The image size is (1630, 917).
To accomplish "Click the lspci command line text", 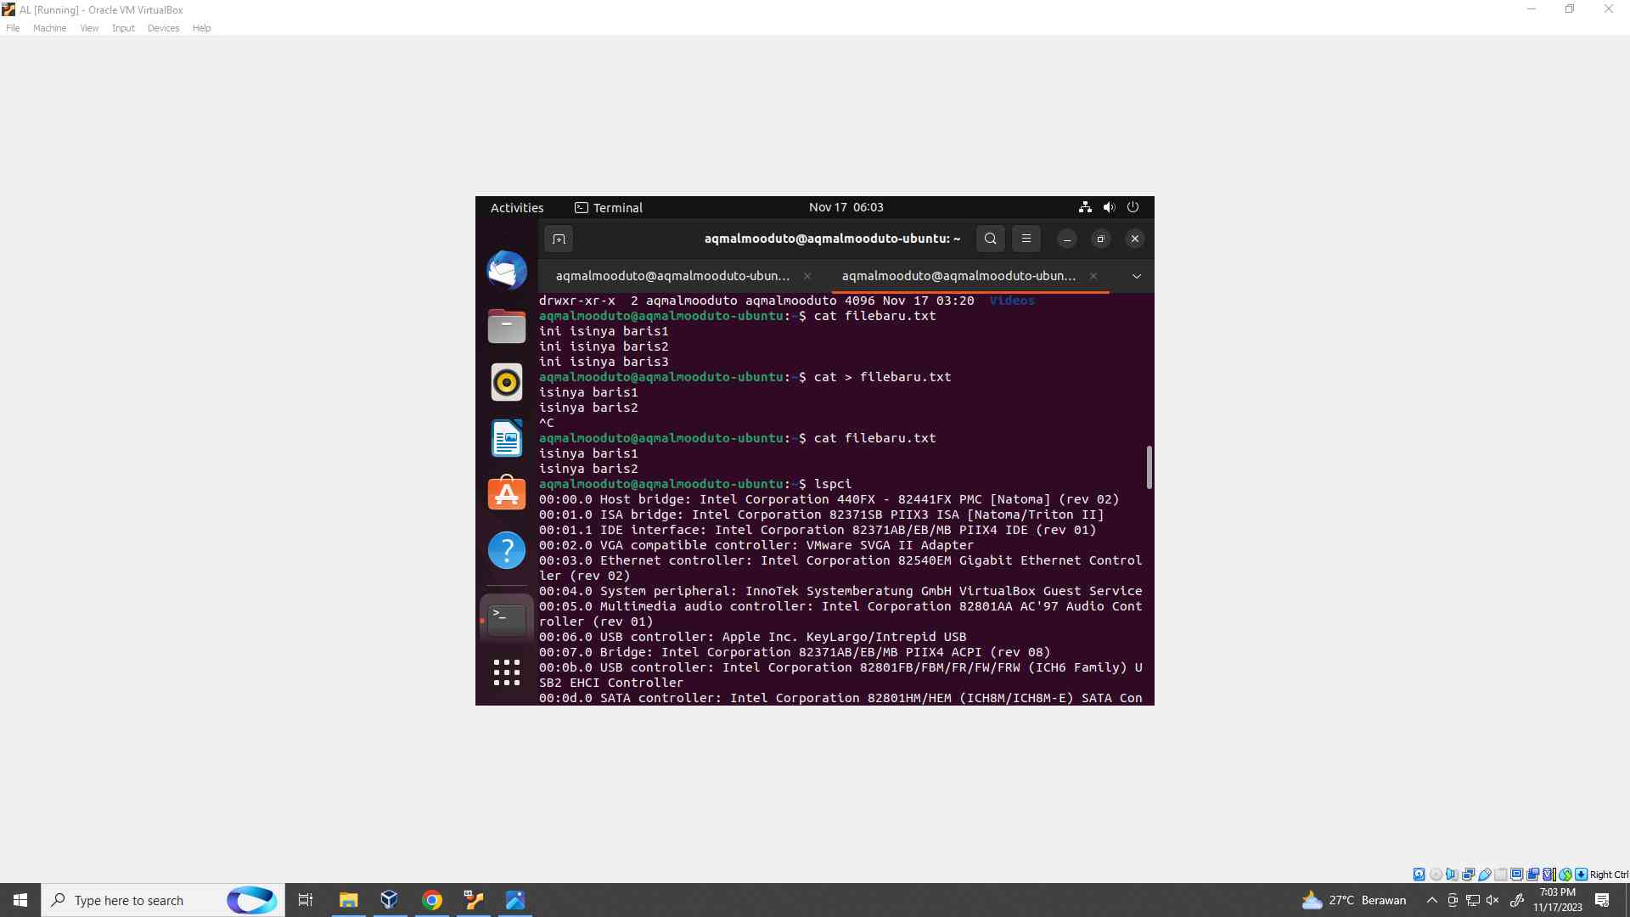I will (832, 484).
